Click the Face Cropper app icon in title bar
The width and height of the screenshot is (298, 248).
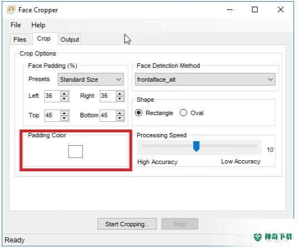click(x=11, y=9)
